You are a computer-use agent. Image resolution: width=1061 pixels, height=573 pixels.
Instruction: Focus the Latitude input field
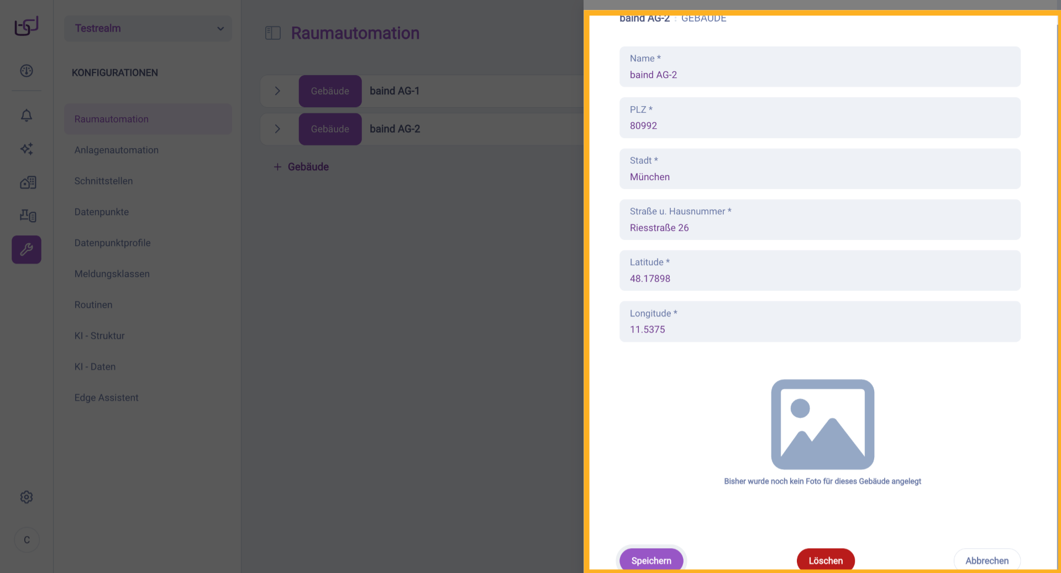pyautogui.click(x=820, y=278)
